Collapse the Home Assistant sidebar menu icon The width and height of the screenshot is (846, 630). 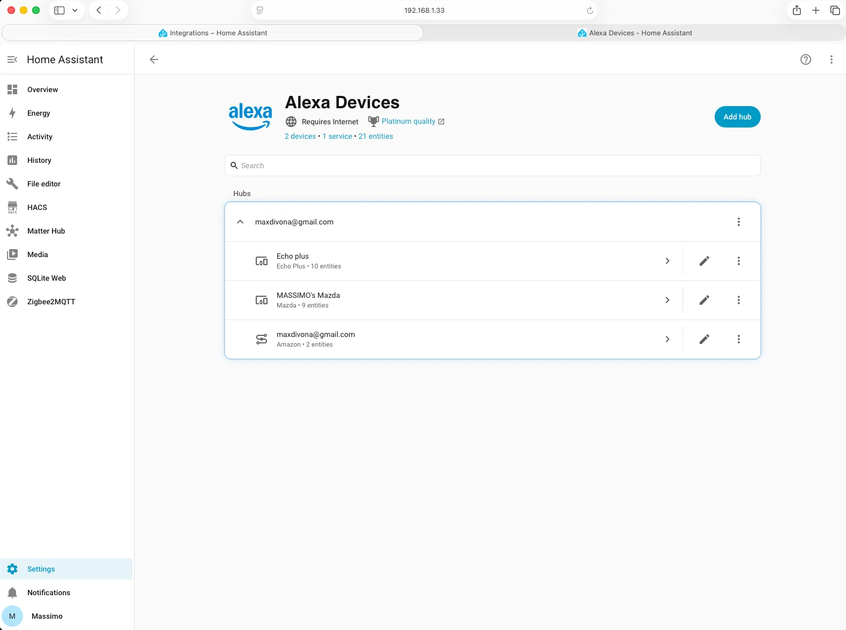[12, 59]
